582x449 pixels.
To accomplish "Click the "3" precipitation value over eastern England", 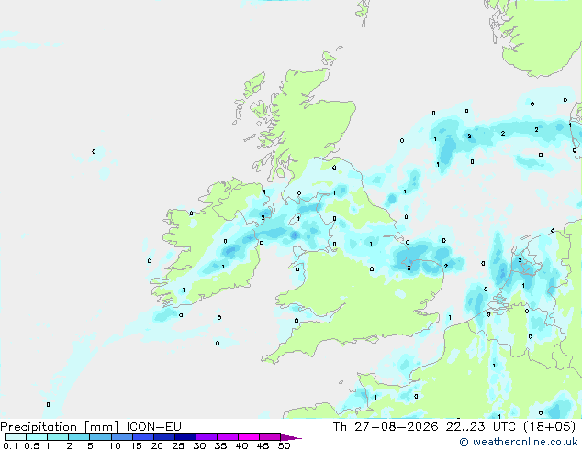I will (409, 268).
